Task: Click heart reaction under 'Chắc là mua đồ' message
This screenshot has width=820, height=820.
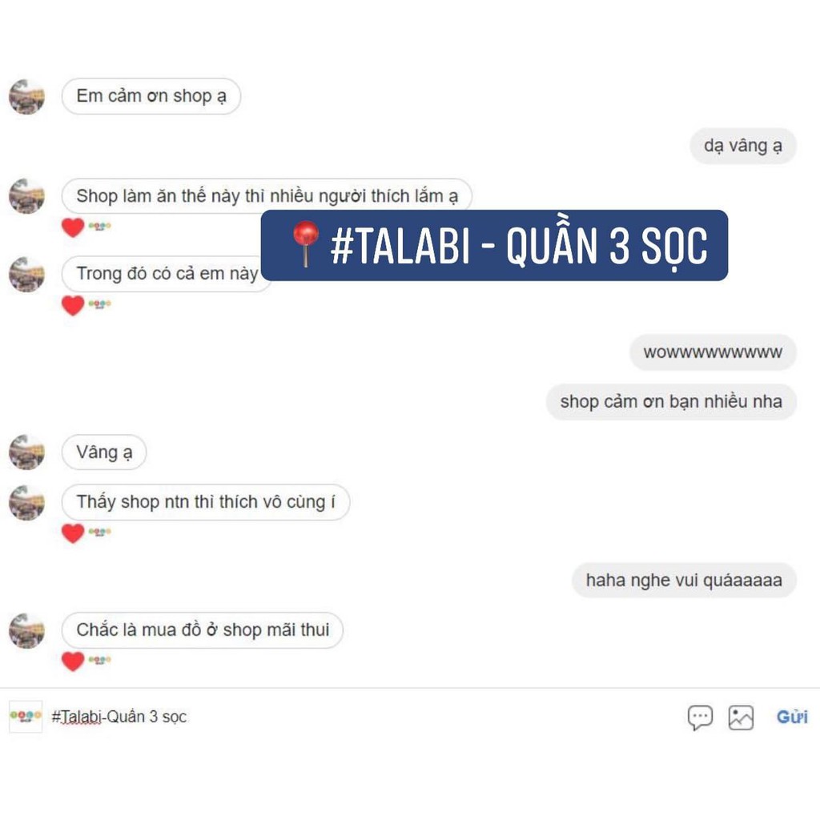Action: (x=73, y=661)
